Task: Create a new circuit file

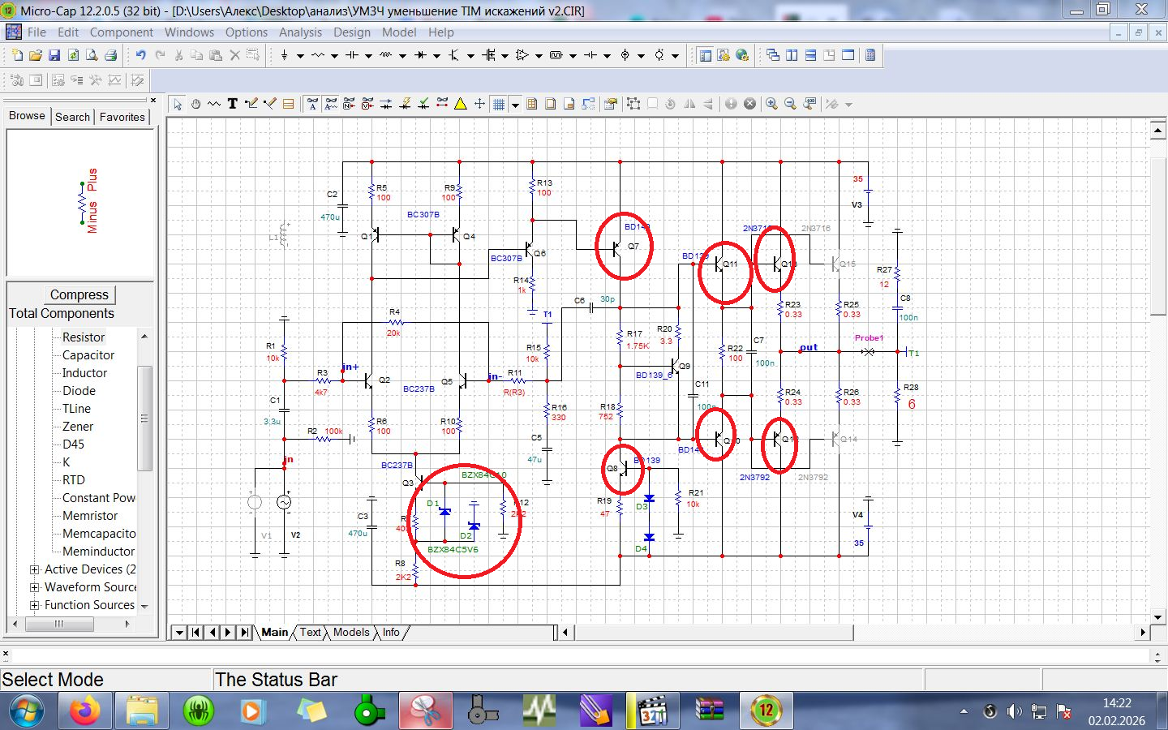Action: 17,55
